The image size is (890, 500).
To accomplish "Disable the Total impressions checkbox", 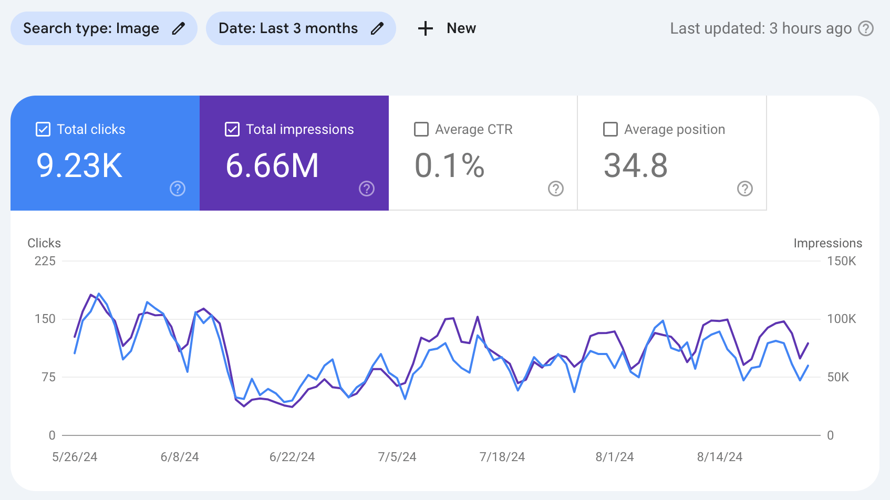I will click(x=232, y=129).
